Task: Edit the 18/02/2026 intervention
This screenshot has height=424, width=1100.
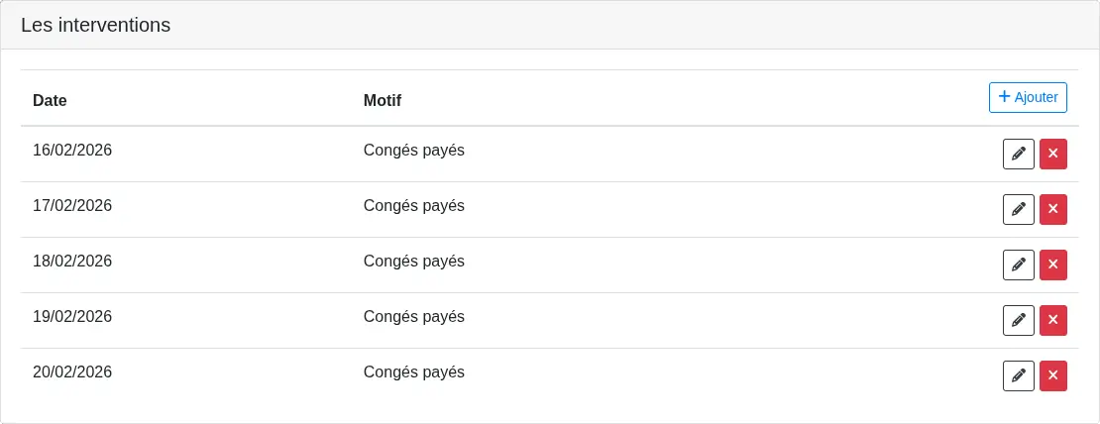Action: pyautogui.click(x=1018, y=265)
